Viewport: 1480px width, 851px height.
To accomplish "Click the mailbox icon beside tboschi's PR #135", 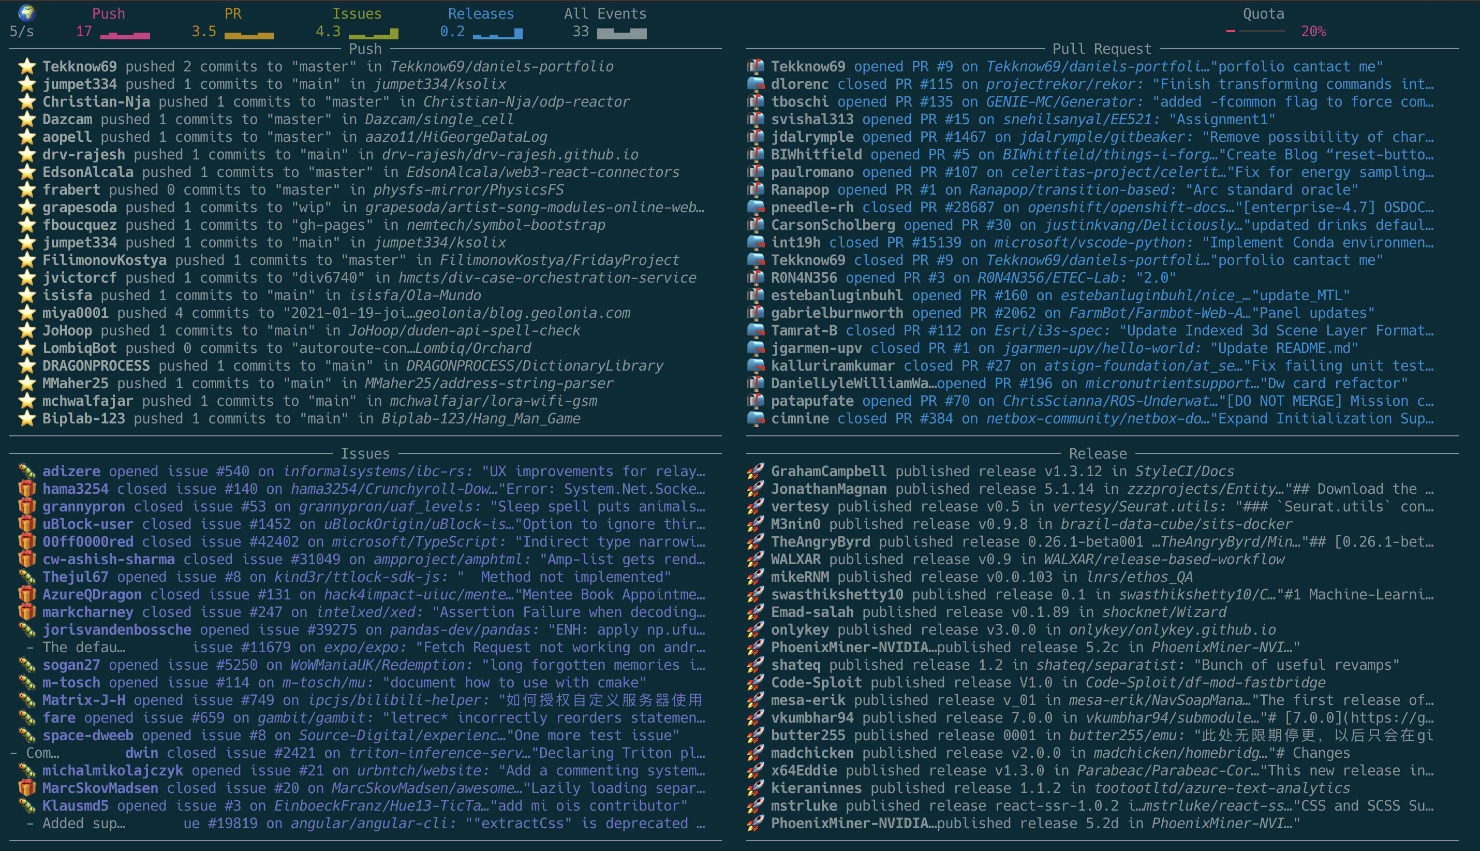I will coord(756,101).
